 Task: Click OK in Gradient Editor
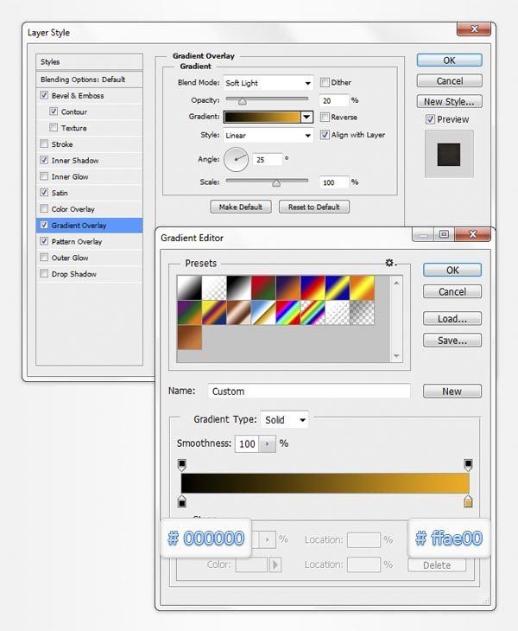pyautogui.click(x=452, y=270)
